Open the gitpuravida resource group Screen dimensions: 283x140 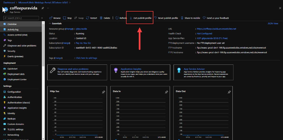point(82,29)
